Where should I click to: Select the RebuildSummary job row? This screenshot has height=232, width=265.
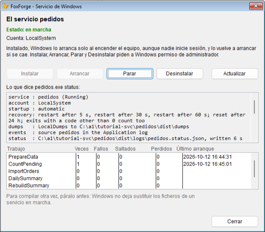(129, 186)
